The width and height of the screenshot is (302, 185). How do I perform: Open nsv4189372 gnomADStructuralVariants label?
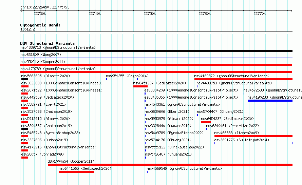click(232, 76)
